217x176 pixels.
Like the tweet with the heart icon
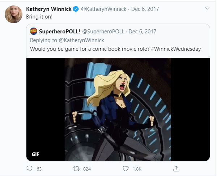[x=126, y=169]
